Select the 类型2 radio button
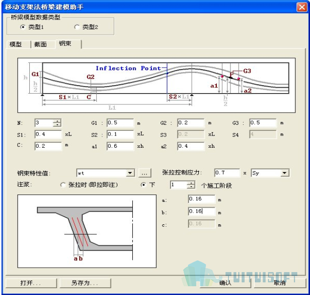Image resolution: width=310 pixels, height=295 pixels. click(77, 27)
